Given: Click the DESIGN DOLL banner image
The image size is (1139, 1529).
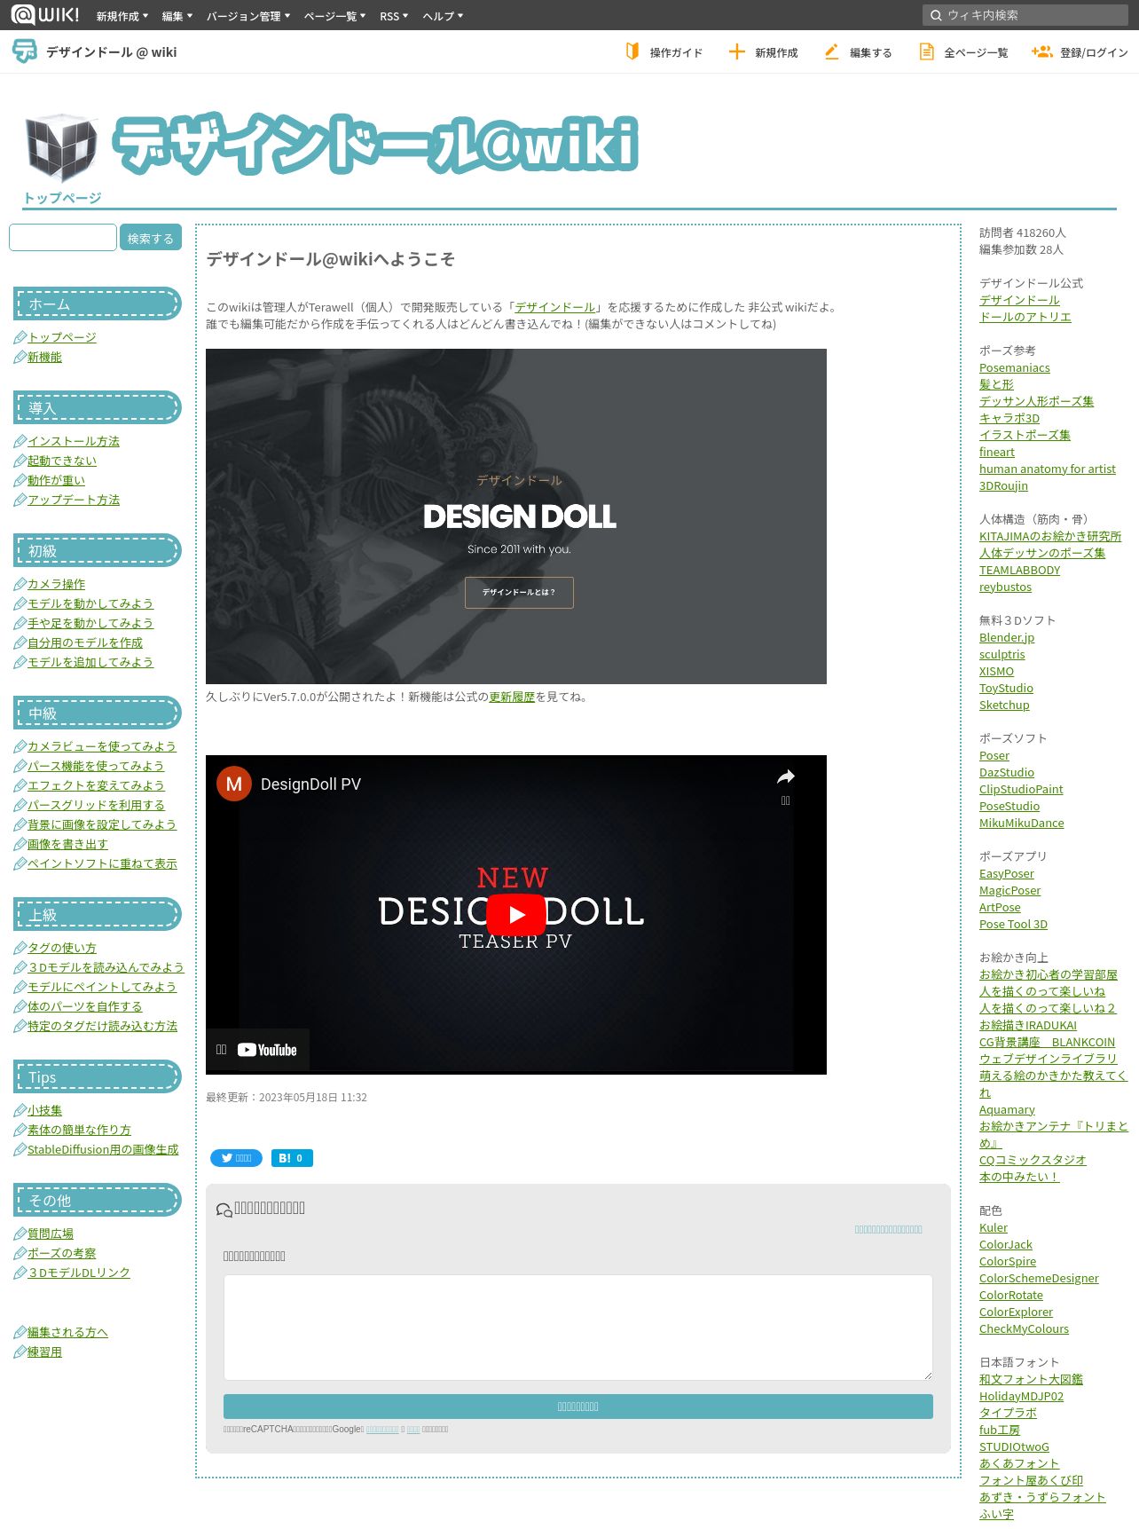Looking at the screenshot, I should (x=516, y=516).
